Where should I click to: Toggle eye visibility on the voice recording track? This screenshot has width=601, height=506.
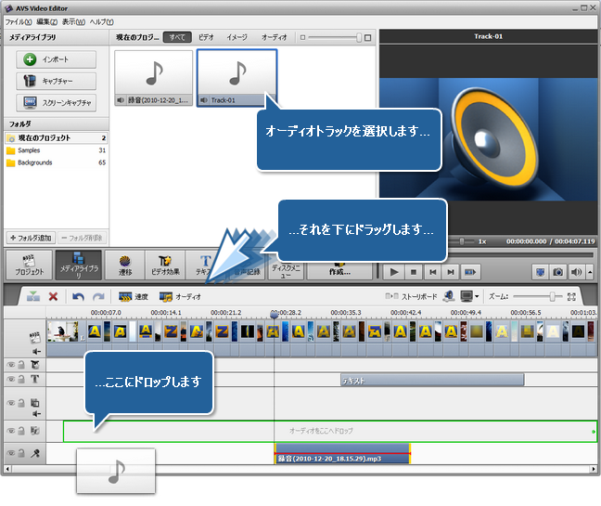[x=11, y=453]
